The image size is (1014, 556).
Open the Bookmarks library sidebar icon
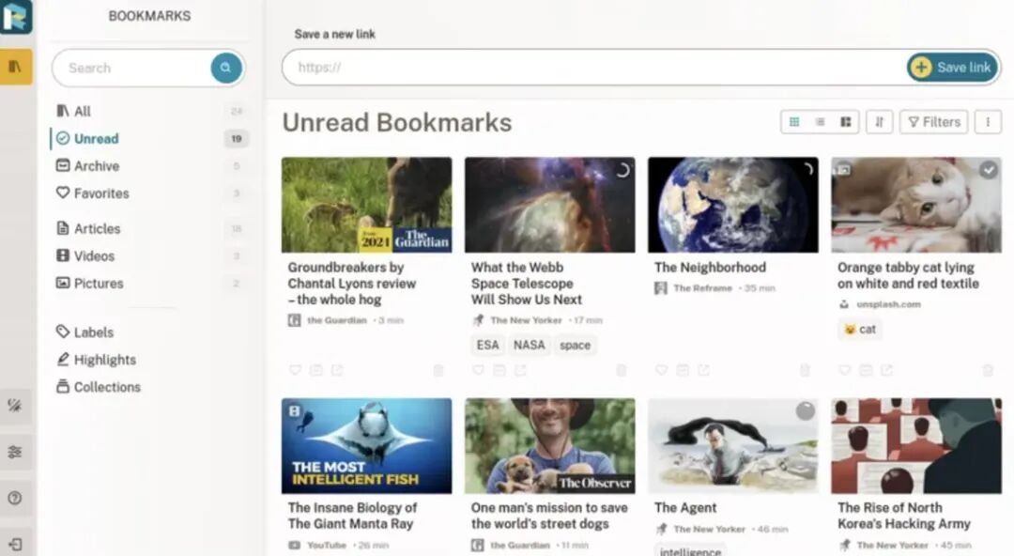[16, 67]
